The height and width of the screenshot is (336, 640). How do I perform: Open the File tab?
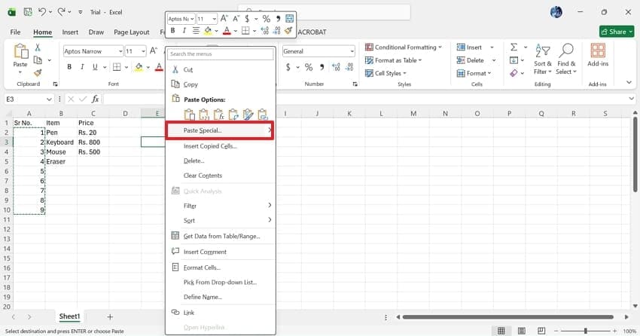[x=15, y=32]
